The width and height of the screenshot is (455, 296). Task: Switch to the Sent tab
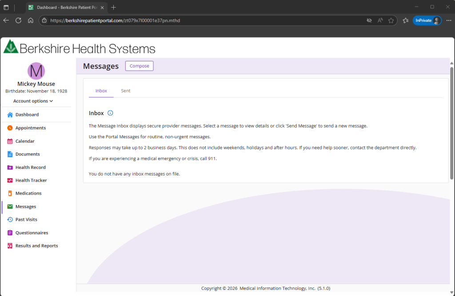click(x=126, y=91)
